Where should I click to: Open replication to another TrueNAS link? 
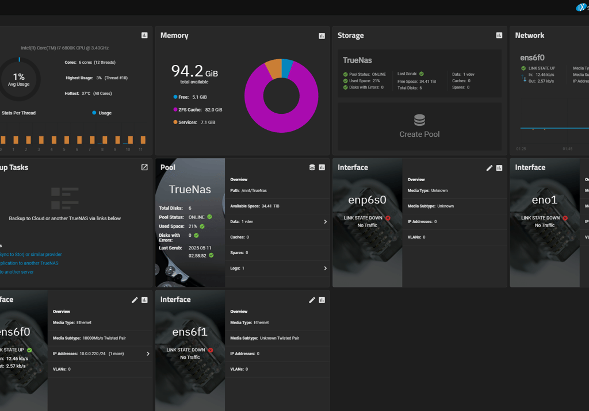click(29, 263)
